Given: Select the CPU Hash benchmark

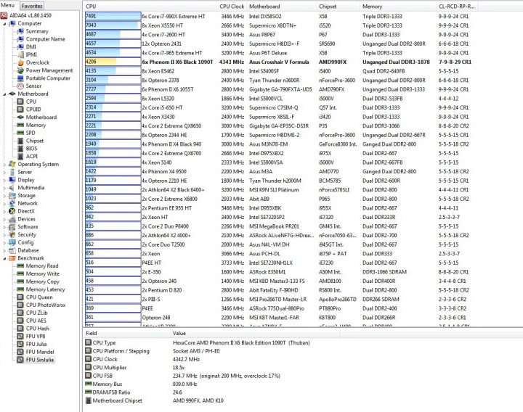Looking at the screenshot, I should click(x=36, y=329).
